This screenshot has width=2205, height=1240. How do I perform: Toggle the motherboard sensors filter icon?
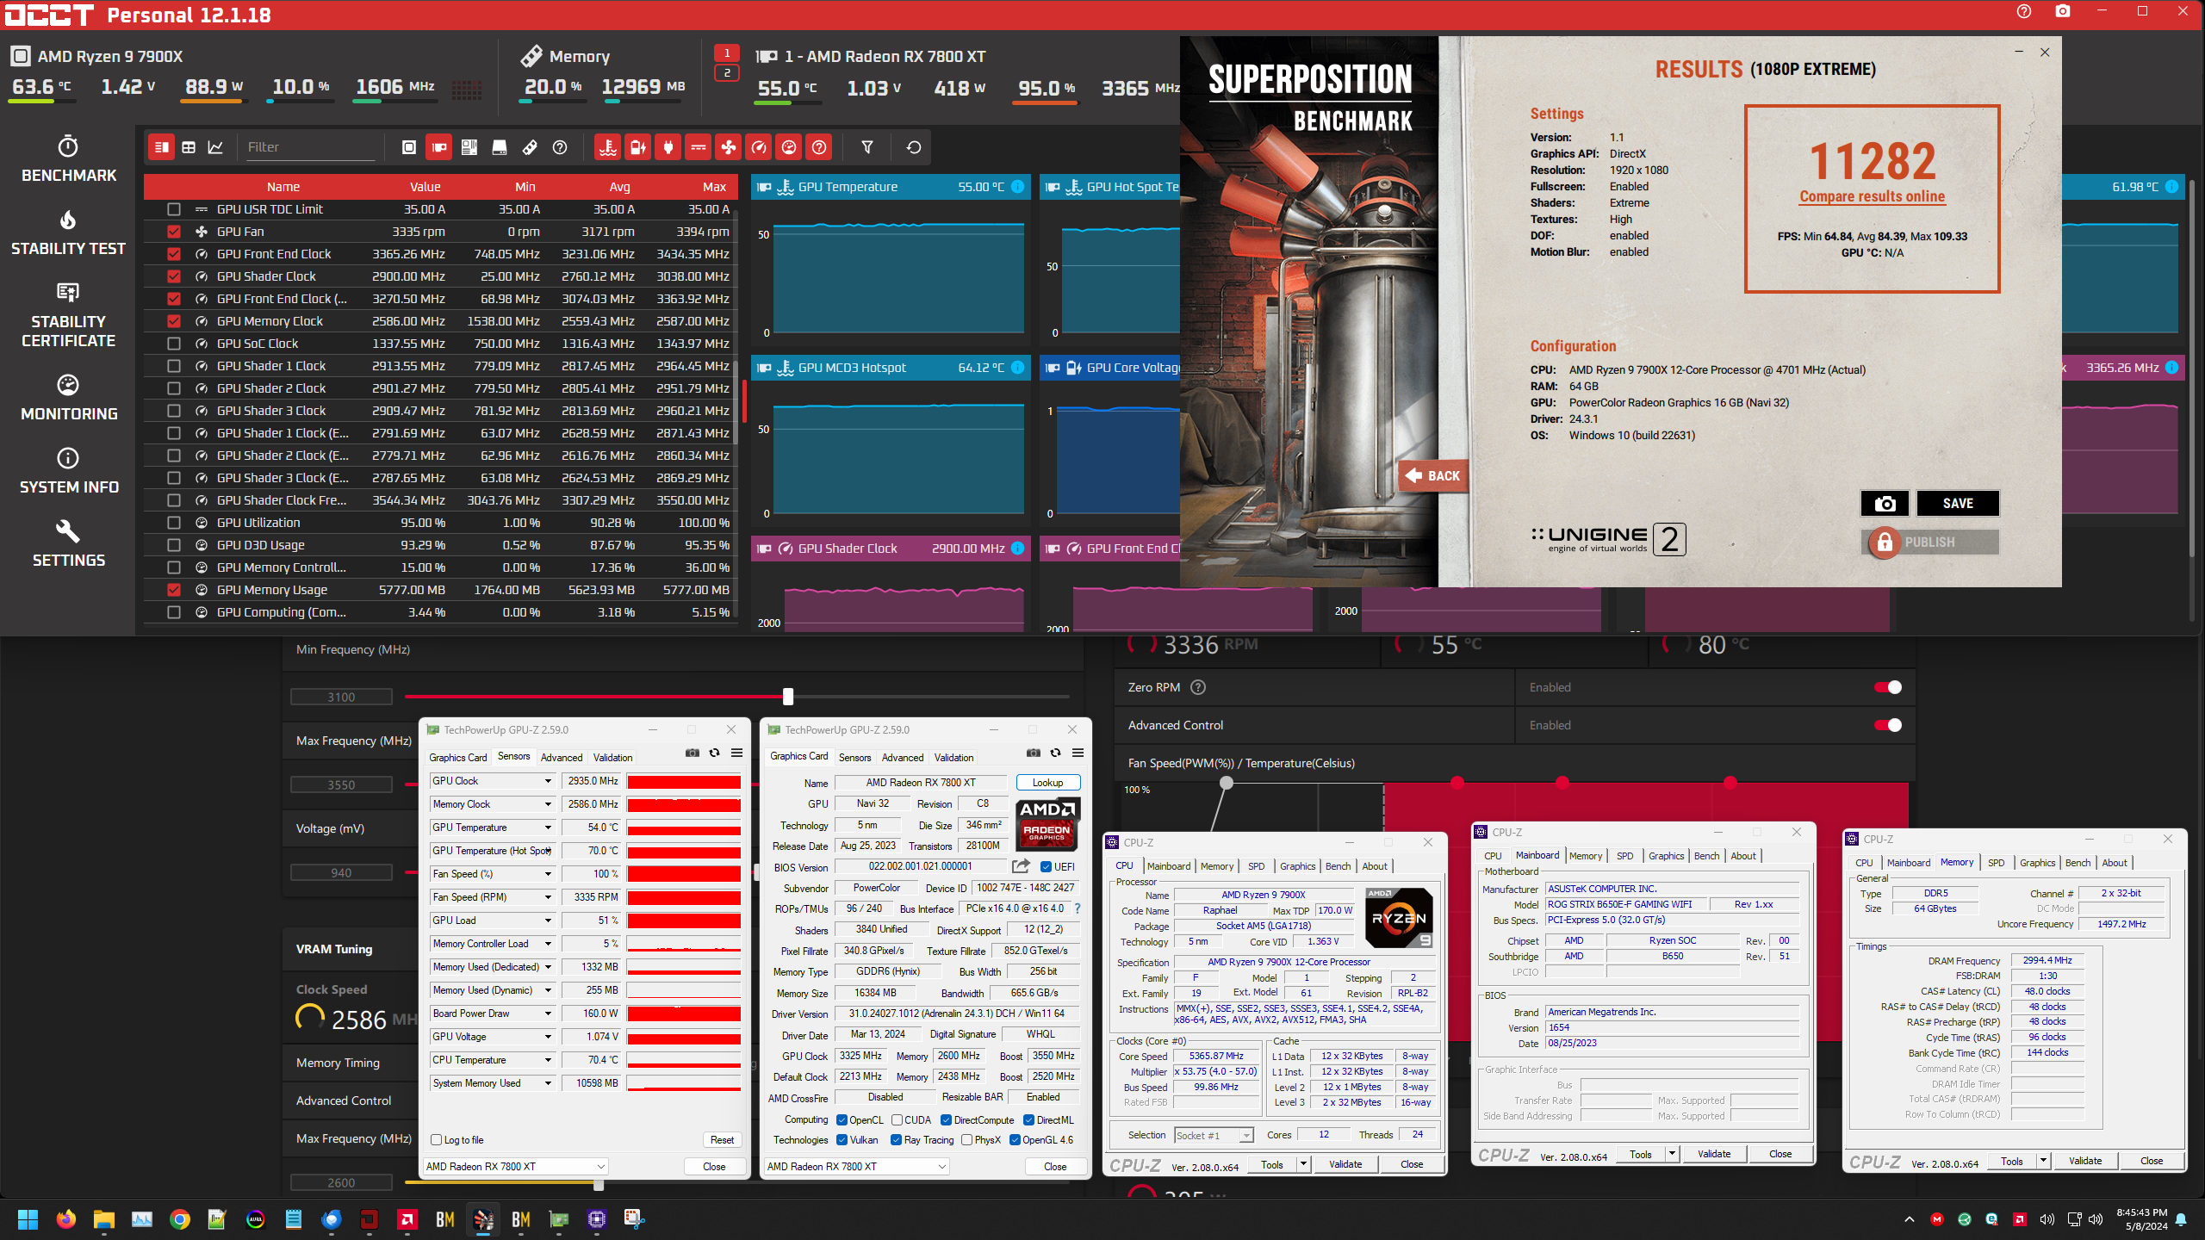[x=469, y=147]
